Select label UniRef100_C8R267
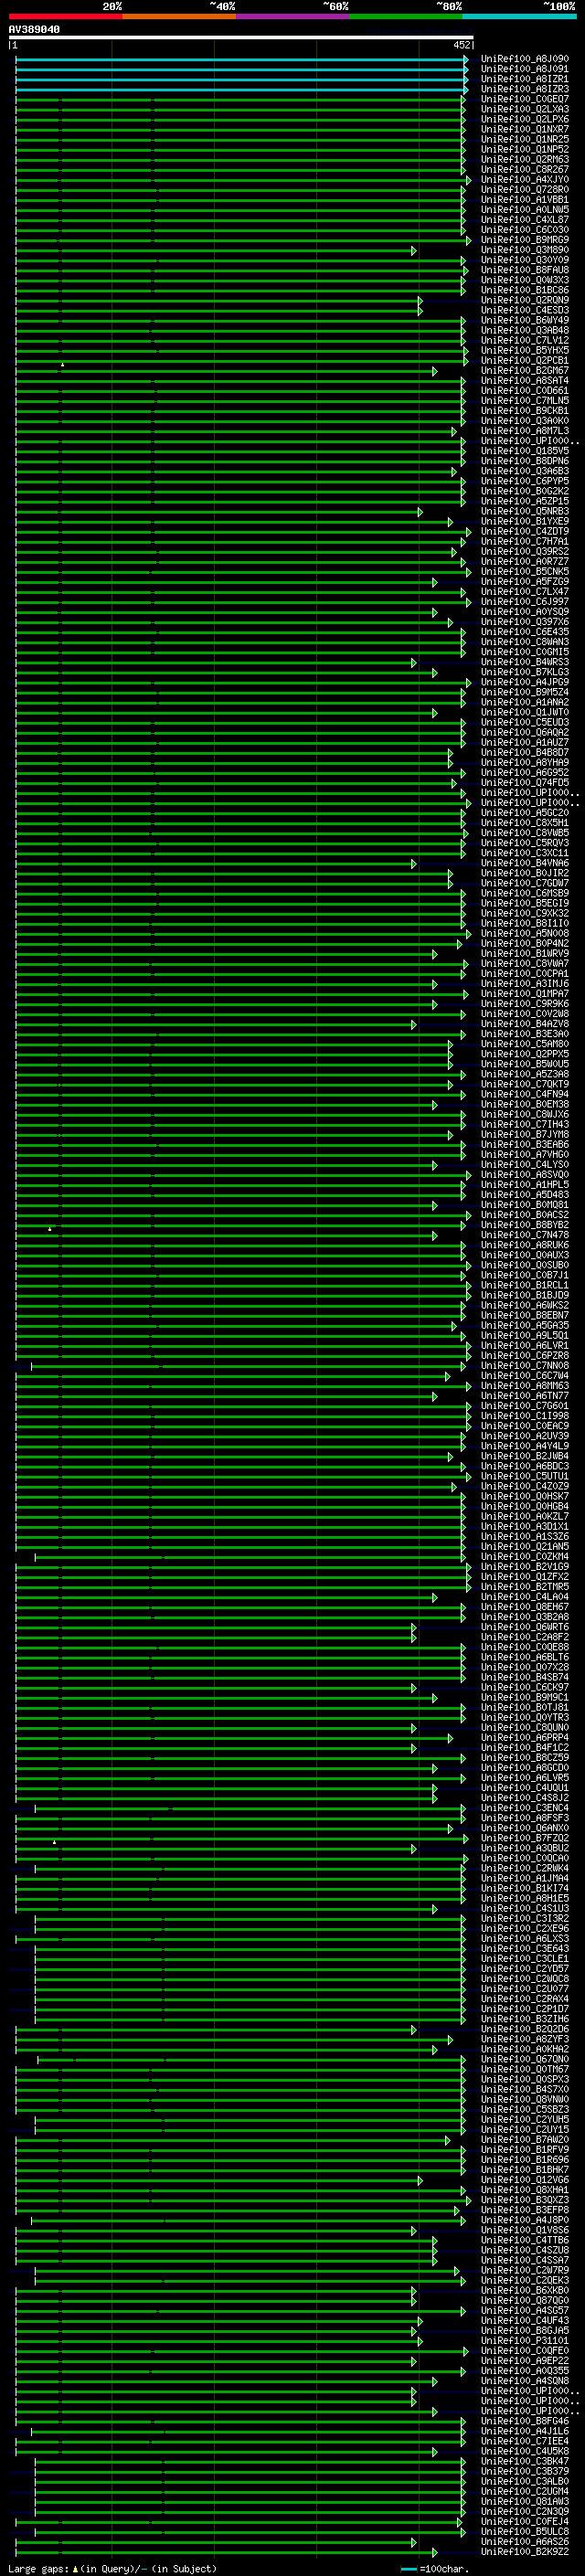The height and width of the screenshot is (2576, 585). pos(525,169)
